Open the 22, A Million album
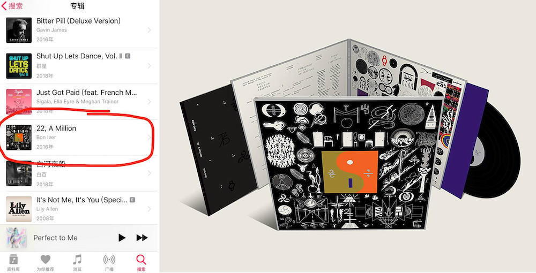This screenshot has width=536, height=273. click(79, 138)
